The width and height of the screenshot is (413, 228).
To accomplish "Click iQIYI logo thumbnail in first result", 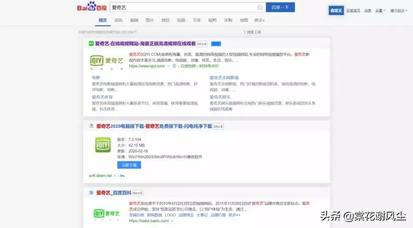I will (106, 62).
